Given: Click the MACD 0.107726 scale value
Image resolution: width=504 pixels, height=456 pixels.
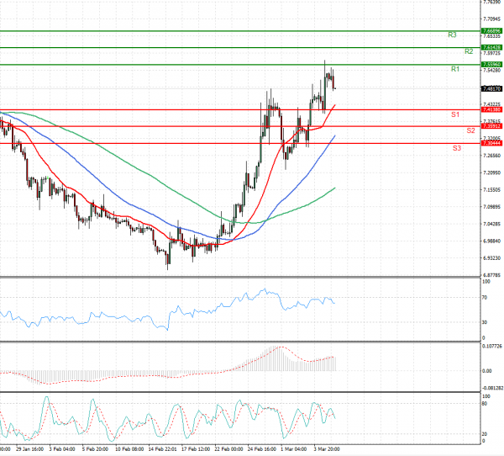Looking at the screenshot, I should click(x=492, y=347).
